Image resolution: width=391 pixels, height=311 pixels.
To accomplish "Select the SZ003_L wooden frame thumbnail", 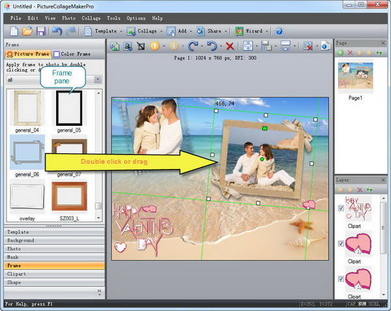I will [x=69, y=196].
